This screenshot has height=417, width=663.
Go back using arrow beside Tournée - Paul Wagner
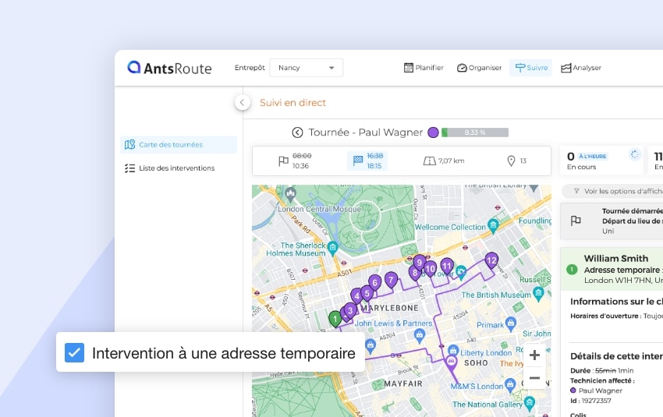tap(297, 133)
